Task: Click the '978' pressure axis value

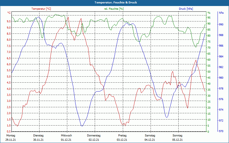Action: (x=221, y=89)
